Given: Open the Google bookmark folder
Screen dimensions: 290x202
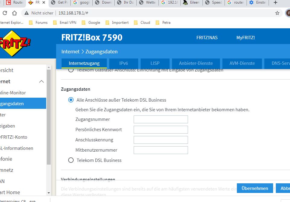Looking at the screenshot, I should coord(91,23).
